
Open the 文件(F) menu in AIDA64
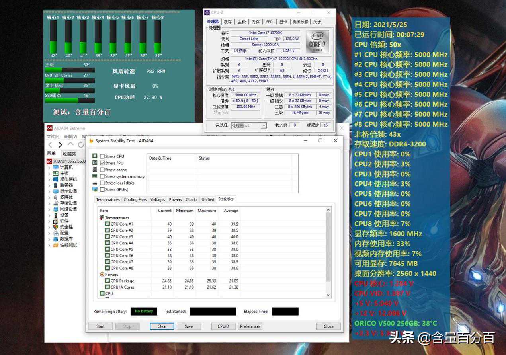(x=53, y=137)
